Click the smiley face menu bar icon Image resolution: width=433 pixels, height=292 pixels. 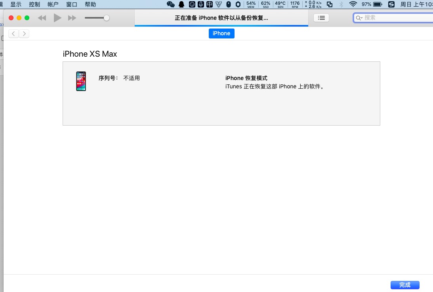tap(192, 4)
